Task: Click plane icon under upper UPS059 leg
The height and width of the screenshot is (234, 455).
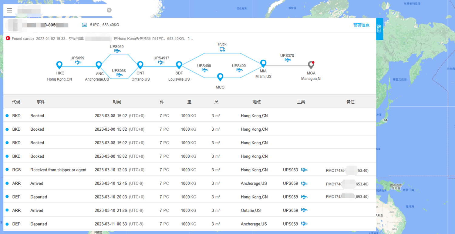Action: pyautogui.click(x=117, y=51)
